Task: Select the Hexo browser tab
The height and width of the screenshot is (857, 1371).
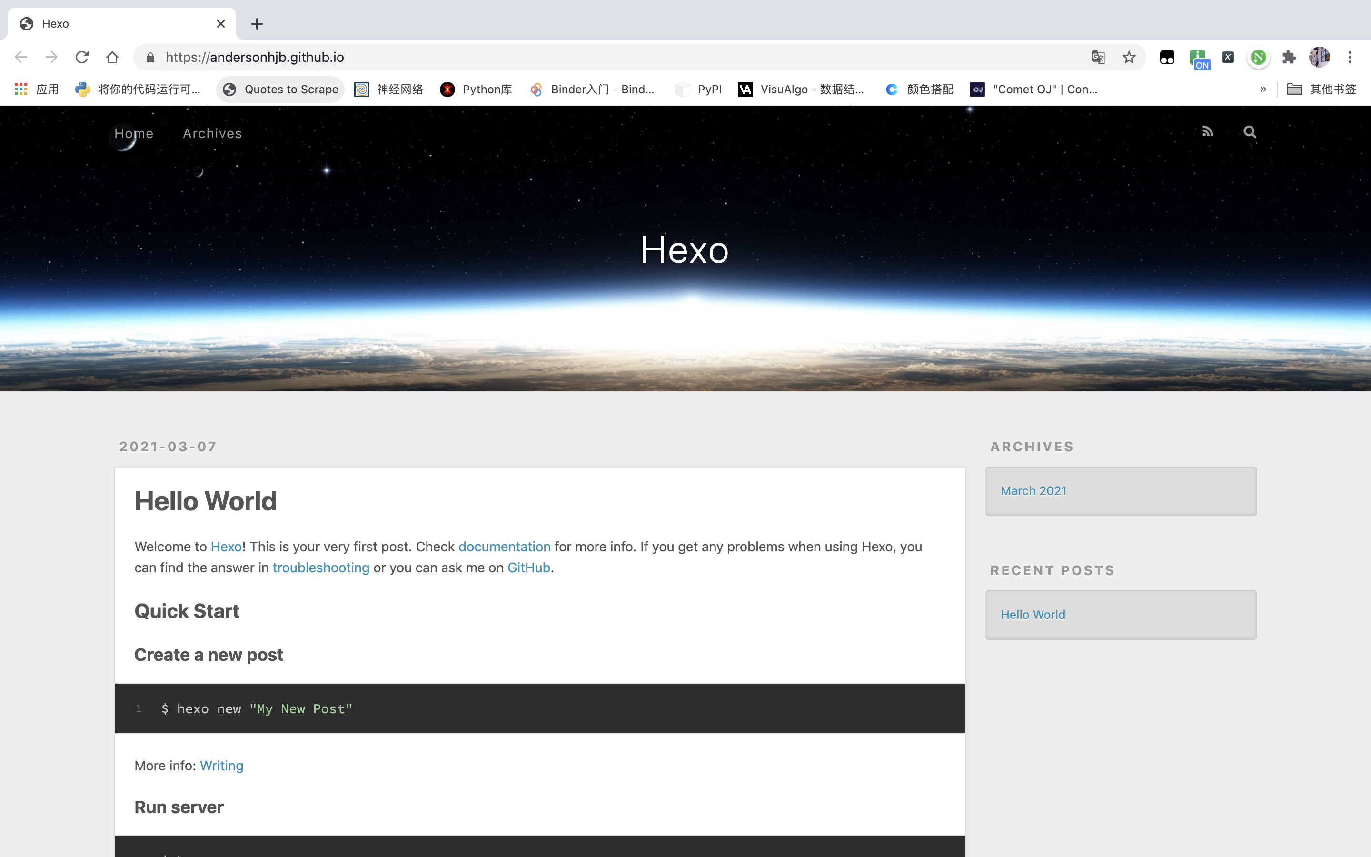Action: tap(122, 24)
